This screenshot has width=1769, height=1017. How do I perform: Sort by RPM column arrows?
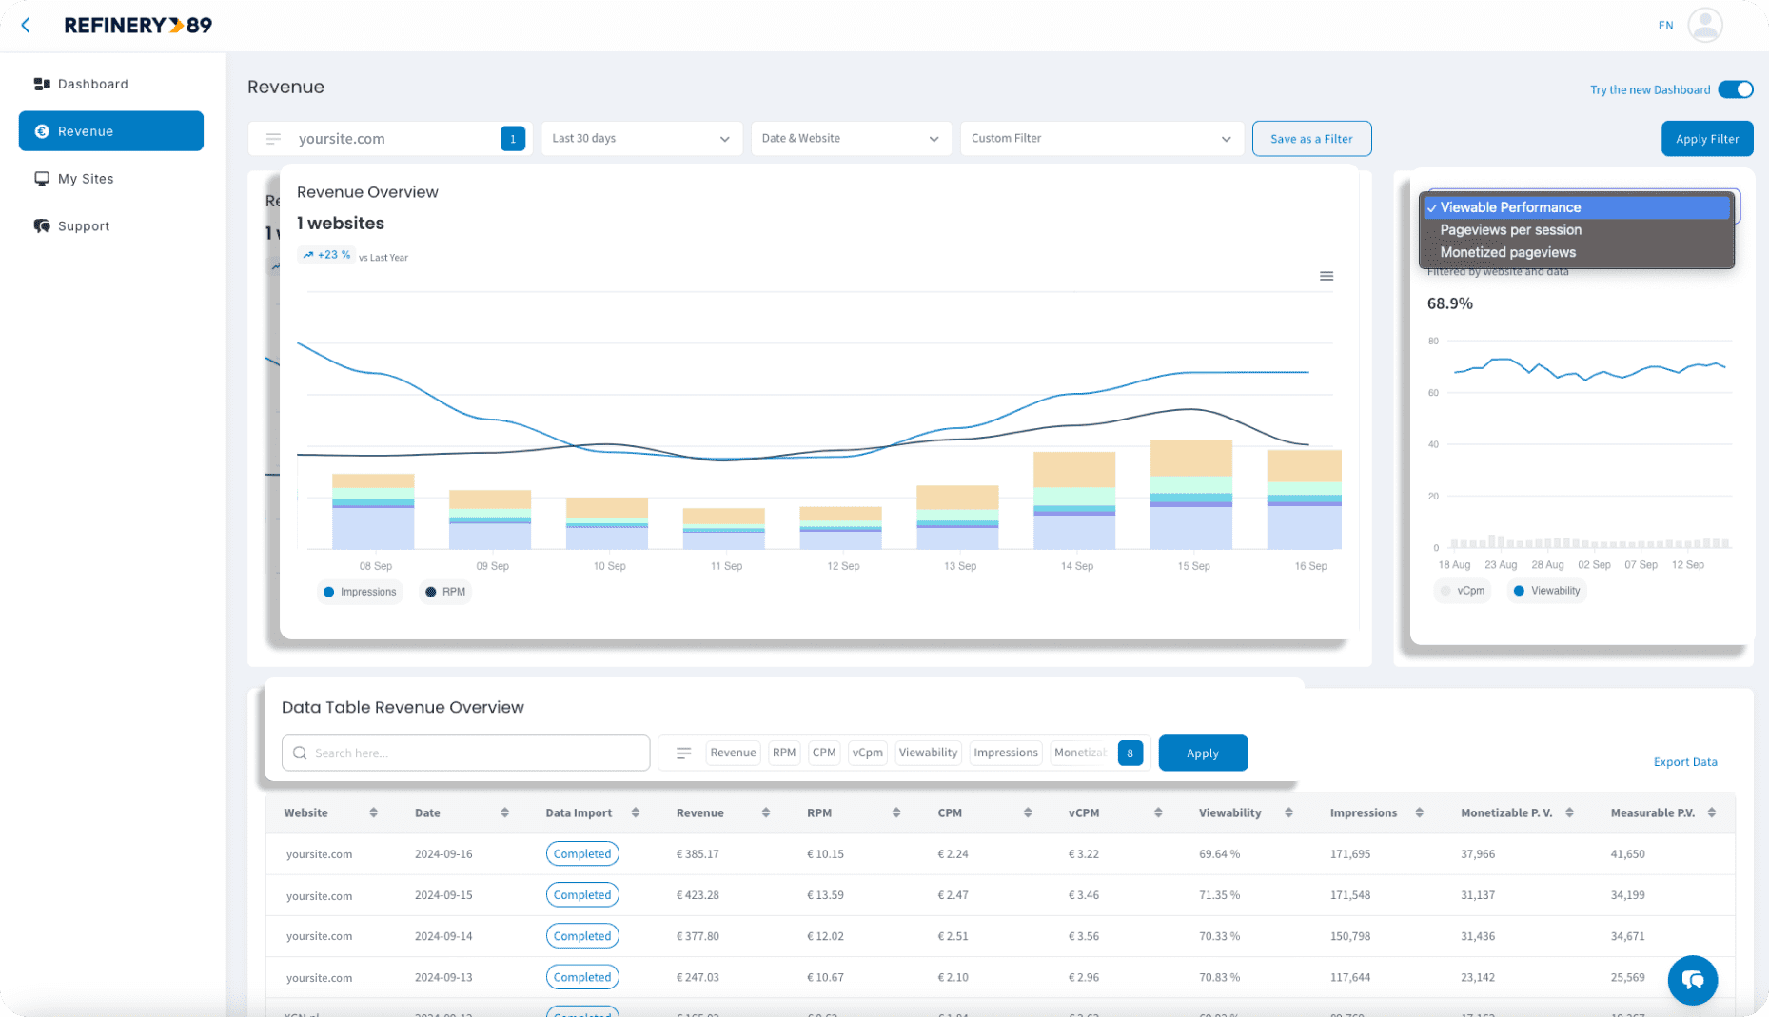[896, 812]
